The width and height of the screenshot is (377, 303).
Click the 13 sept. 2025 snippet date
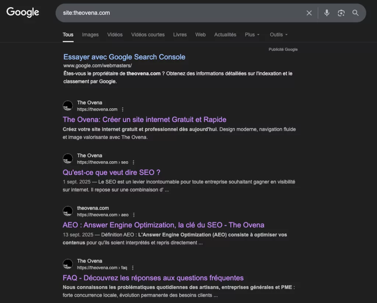(x=78, y=235)
